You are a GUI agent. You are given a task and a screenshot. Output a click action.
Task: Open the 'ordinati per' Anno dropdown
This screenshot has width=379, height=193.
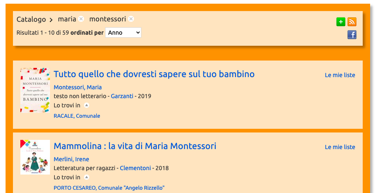click(123, 32)
